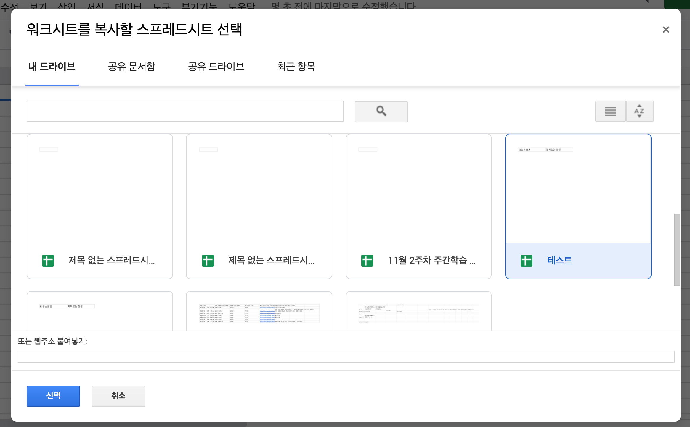690x427 pixels.
Task: Switch to list view icon
Action: pos(610,111)
